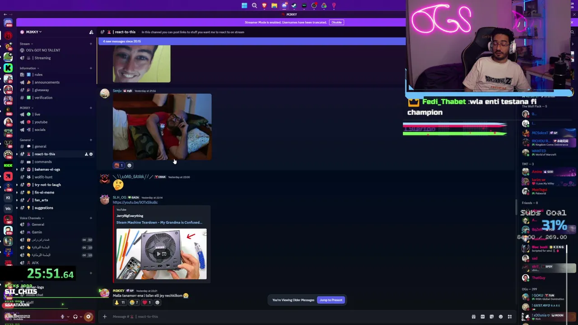Image resolution: width=578 pixels, height=325 pixels.
Task: Open the rules channel
Action: click(56, 74)
